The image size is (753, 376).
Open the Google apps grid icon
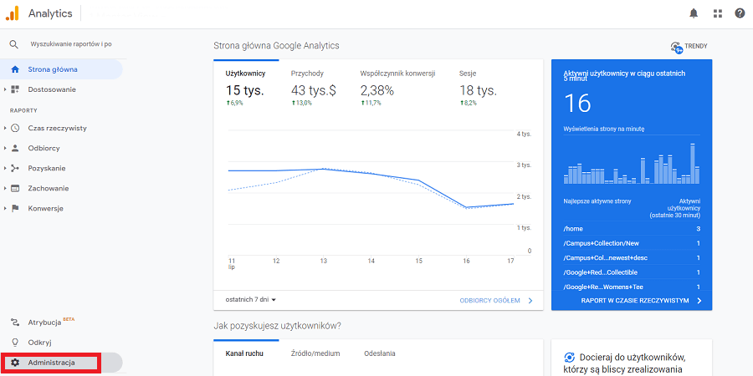point(718,13)
